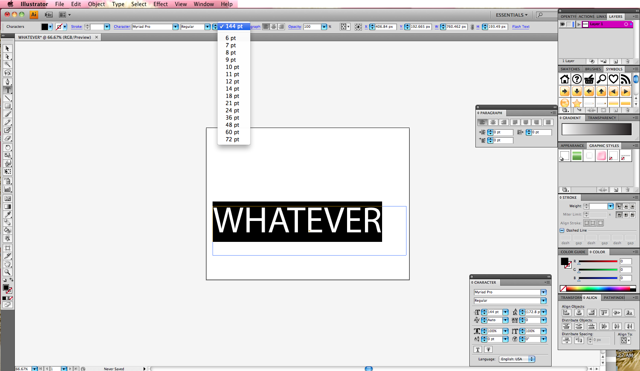Select the Hand tool

coord(7,264)
